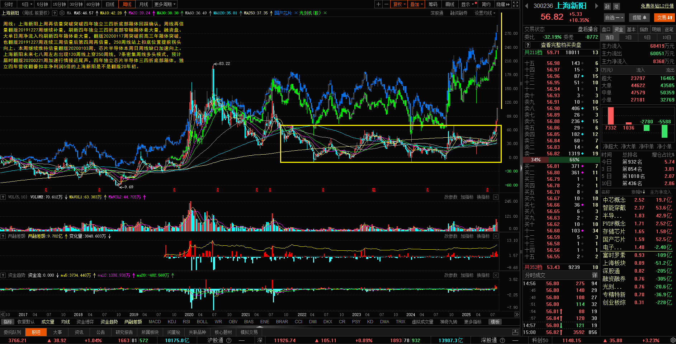
Task: Open the 叠加 overlay dropdown
Action: [x=416, y=4]
